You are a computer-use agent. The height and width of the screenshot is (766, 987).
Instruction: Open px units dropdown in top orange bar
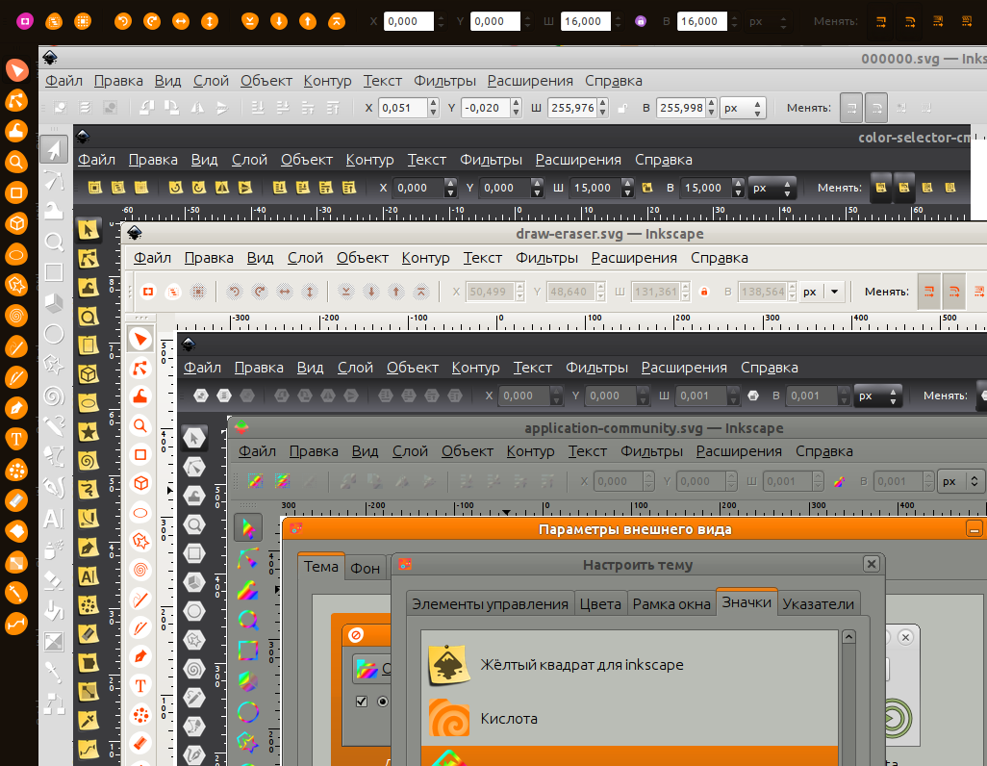(768, 21)
